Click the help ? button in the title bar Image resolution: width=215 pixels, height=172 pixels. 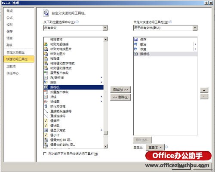point(206,3)
